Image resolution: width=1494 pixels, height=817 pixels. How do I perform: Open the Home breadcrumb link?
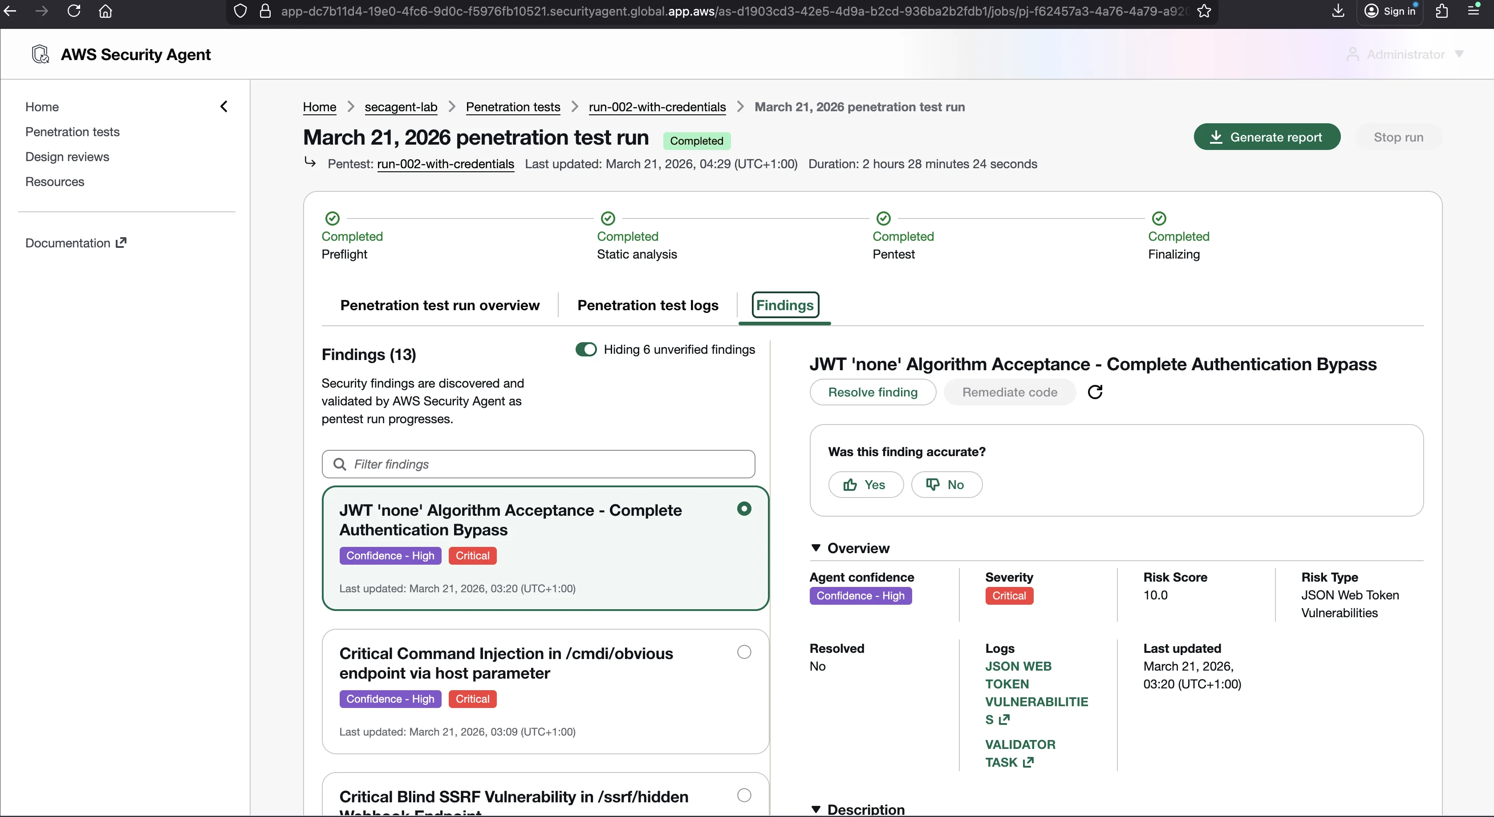[x=320, y=107]
